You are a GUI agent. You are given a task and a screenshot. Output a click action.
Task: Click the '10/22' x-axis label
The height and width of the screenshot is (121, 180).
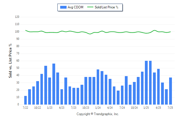coord(38,108)
